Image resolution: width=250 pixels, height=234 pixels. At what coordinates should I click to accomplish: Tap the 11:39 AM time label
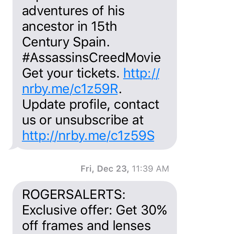(x=150, y=169)
